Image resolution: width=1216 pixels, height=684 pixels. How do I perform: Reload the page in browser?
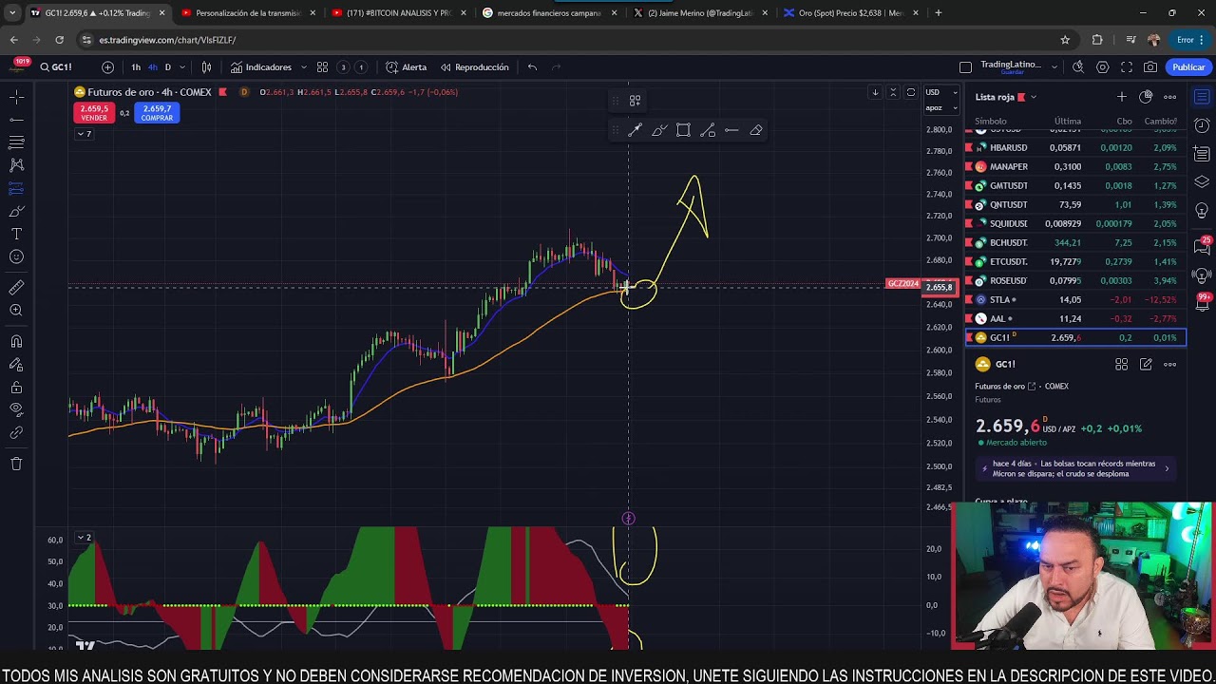(x=59, y=40)
